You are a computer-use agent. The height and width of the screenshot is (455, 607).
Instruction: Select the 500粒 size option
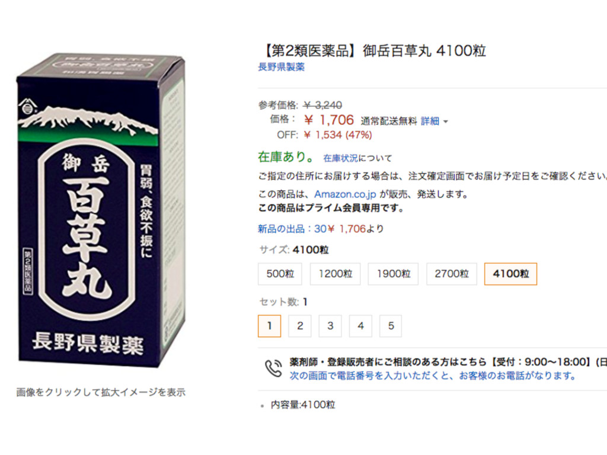[280, 274]
